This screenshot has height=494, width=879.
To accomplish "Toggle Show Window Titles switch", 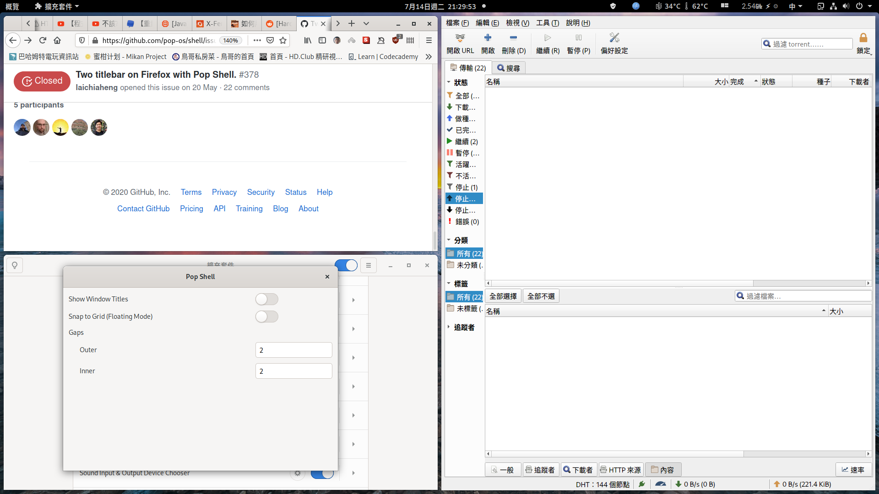I will click(267, 299).
